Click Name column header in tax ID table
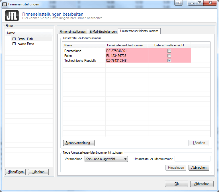Viewport: 219px width, 192px height. tap(84, 45)
